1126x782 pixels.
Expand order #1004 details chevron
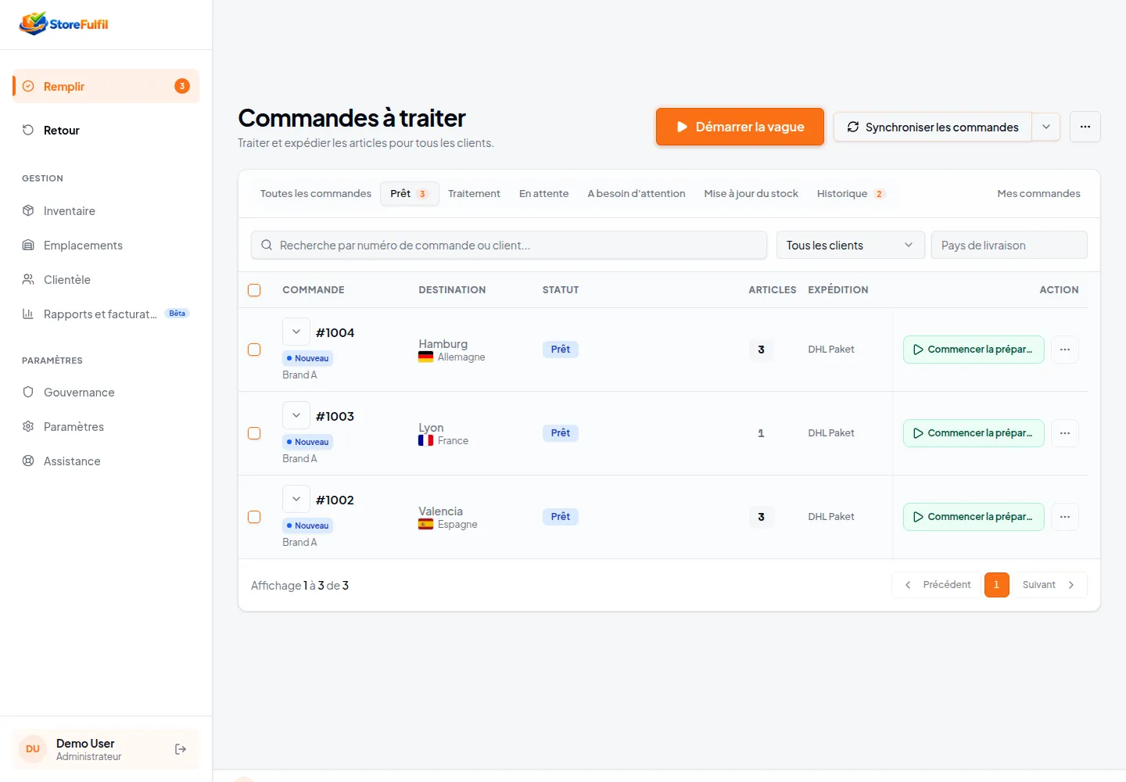coord(296,332)
